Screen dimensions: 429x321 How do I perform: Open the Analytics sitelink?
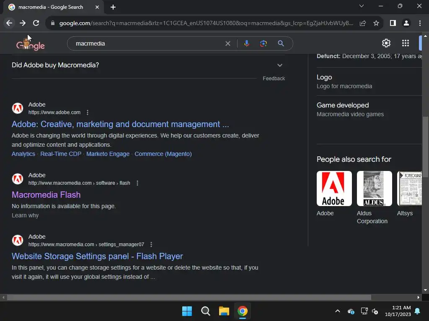pyautogui.click(x=23, y=154)
